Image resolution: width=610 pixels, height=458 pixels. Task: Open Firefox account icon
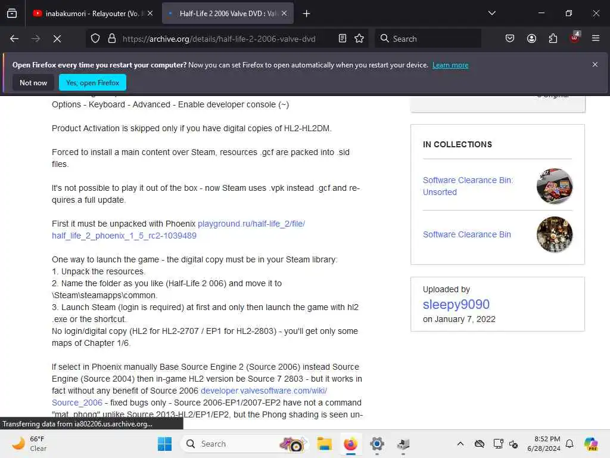tap(531, 39)
